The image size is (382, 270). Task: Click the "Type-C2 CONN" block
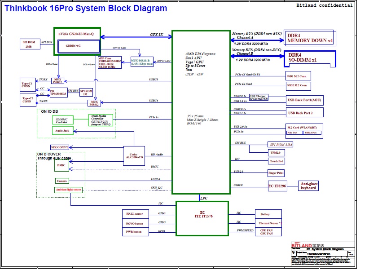click(27, 100)
